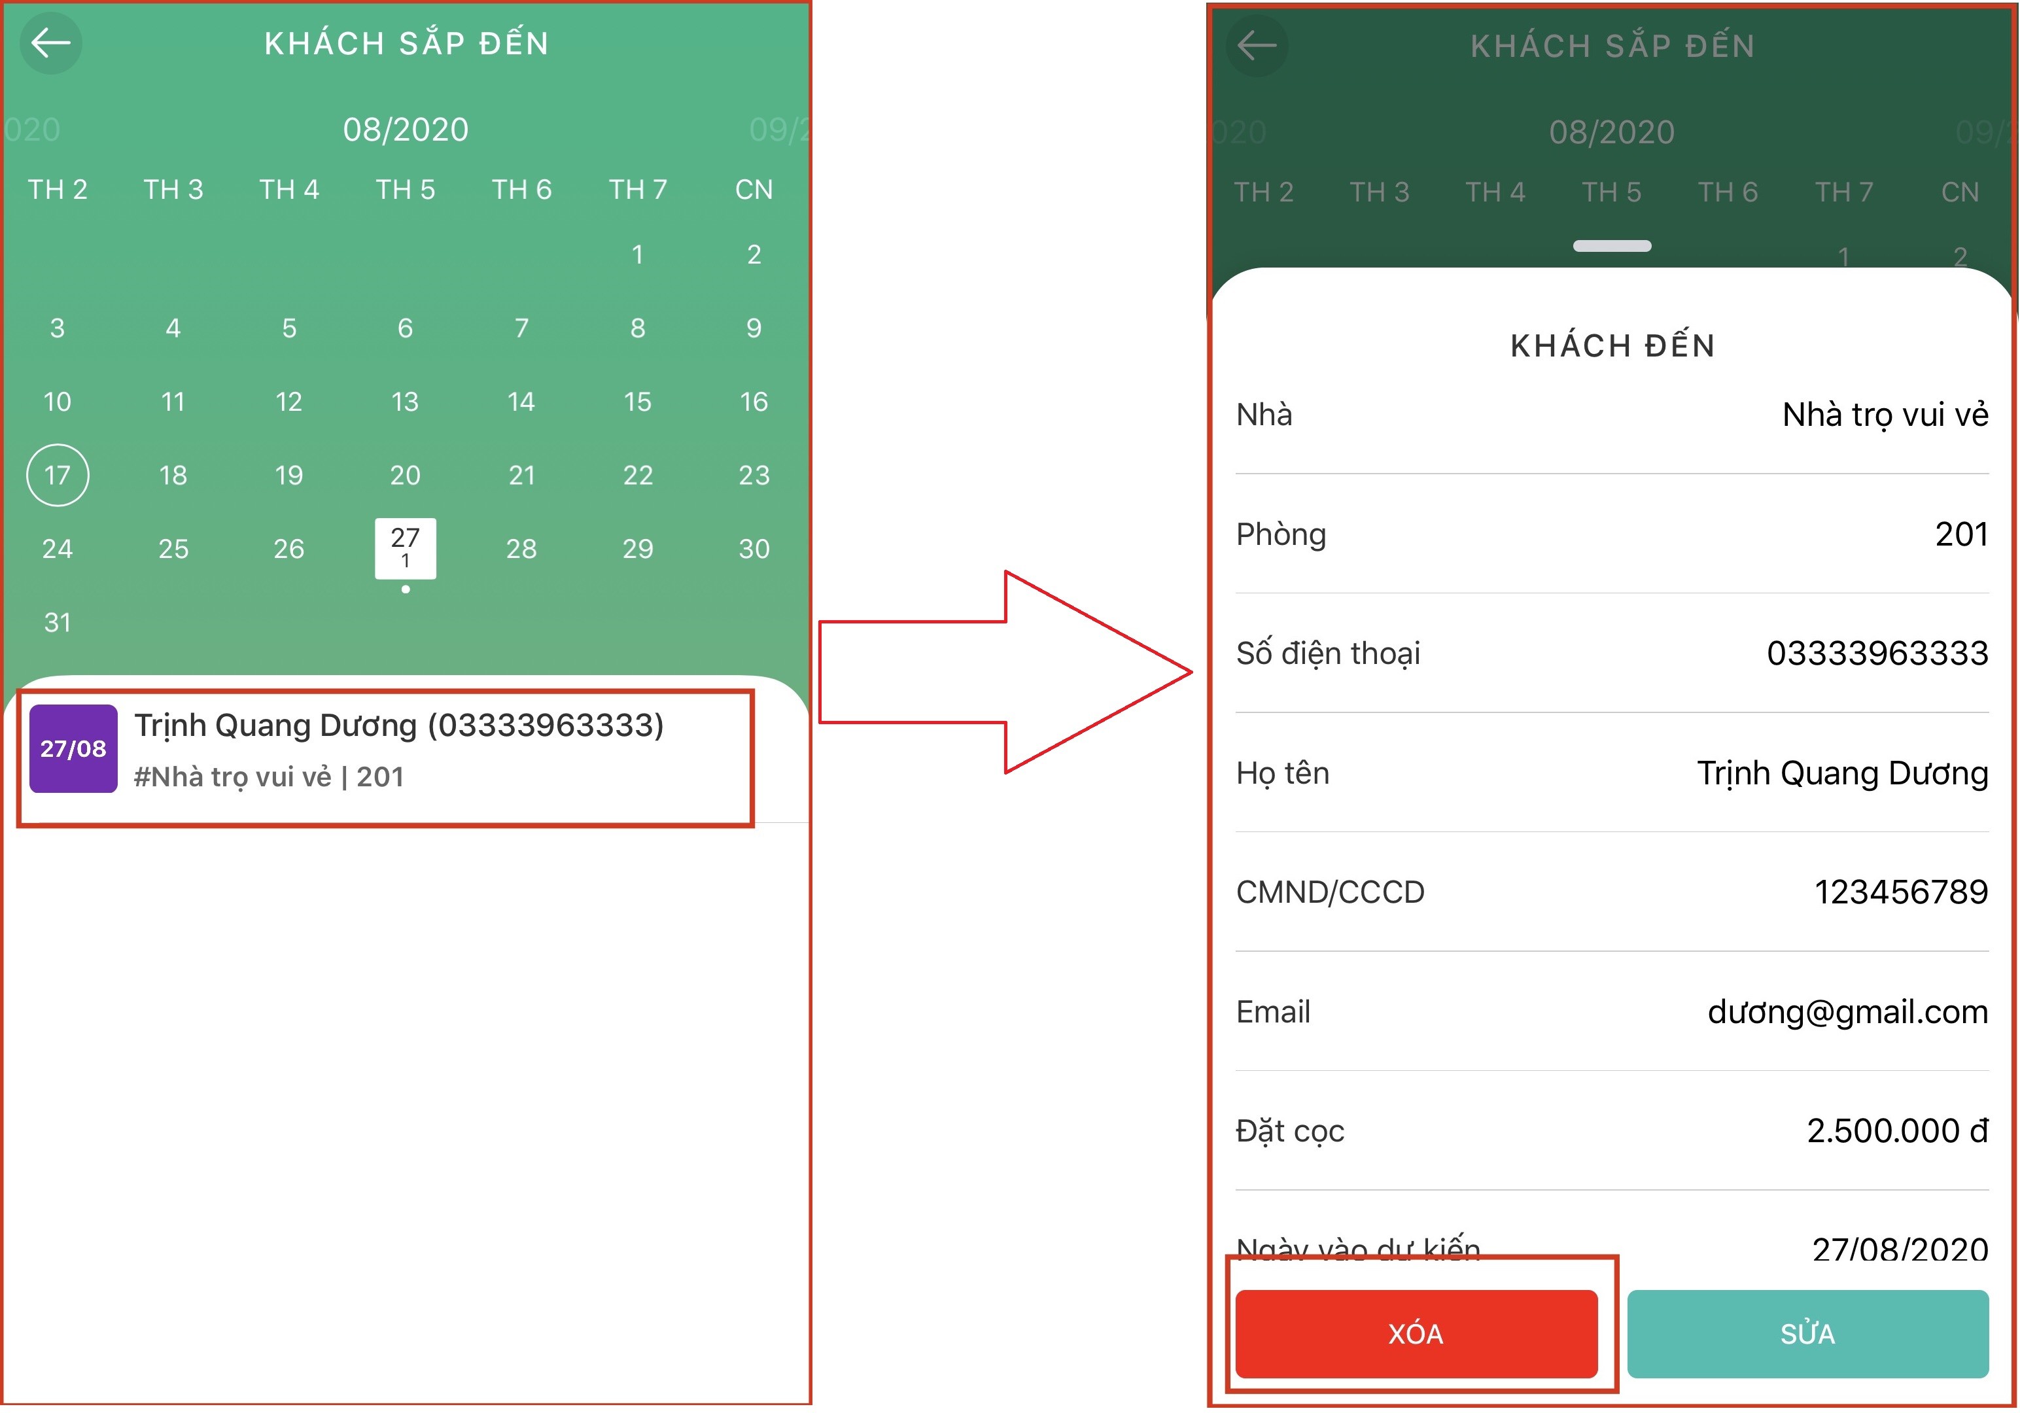Tap the Email dương@gmail.com row
The image size is (2020, 1413).
(1612, 1012)
